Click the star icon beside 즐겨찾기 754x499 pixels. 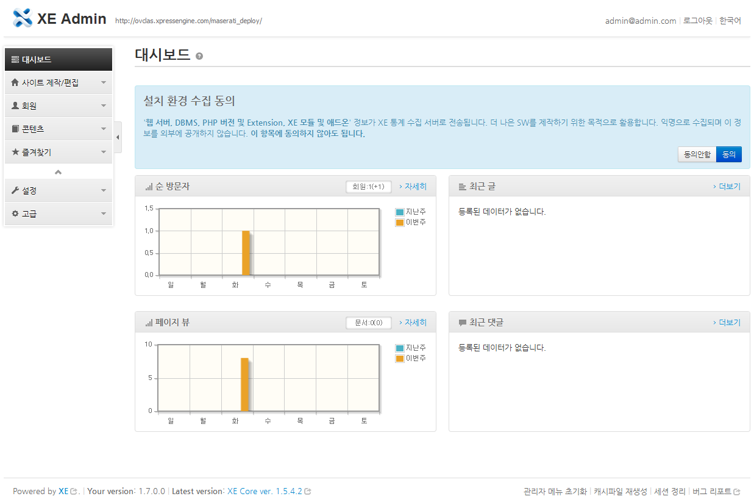click(13, 152)
